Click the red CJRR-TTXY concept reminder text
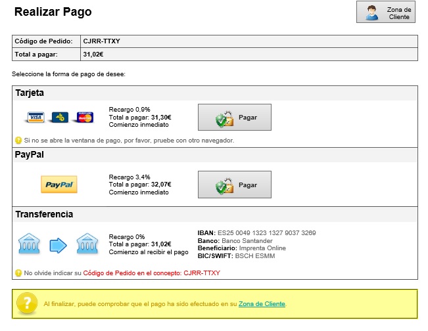The image size is (428, 331). click(202, 273)
